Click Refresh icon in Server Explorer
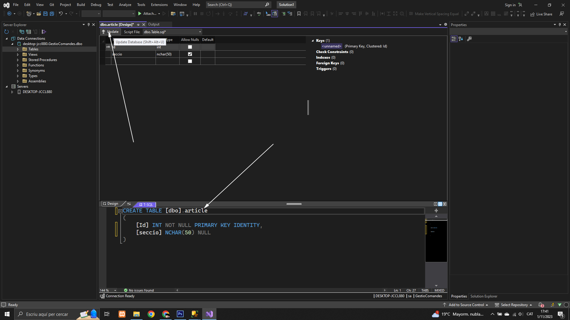This screenshot has width=570, height=320. pyautogui.click(x=6, y=32)
